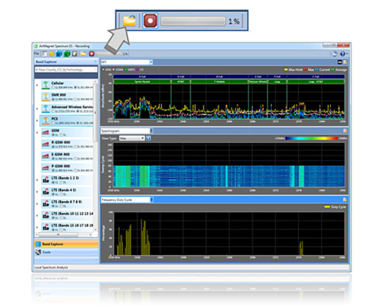Select the UL radio button under SMR 900
The height and width of the screenshot is (307, 389).
pos(53,99)
